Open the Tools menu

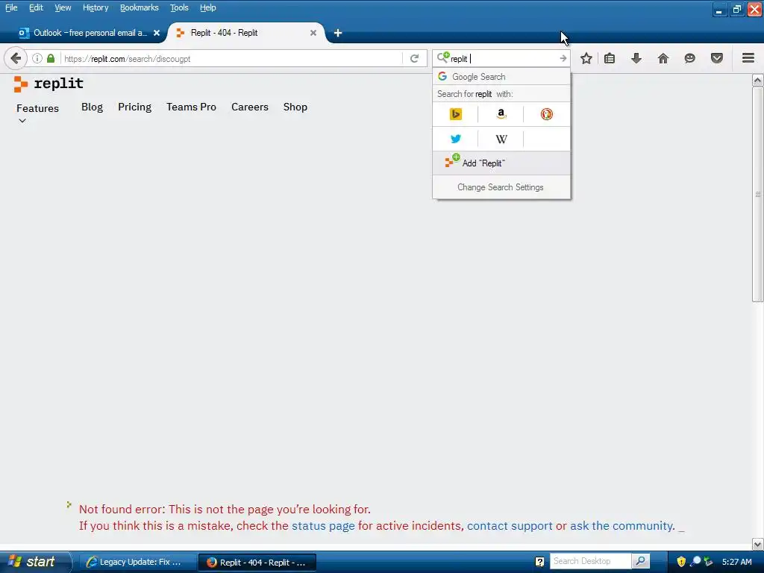tap(179, 7)
